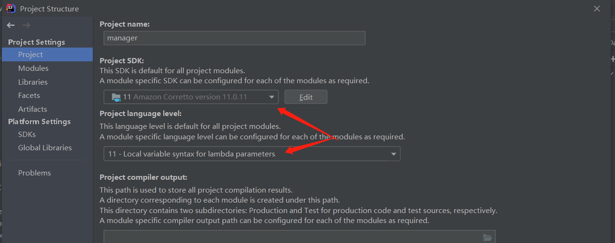Open the Project language level dropdown
This screenshot has width=615, height=243.
click(393, 154)
